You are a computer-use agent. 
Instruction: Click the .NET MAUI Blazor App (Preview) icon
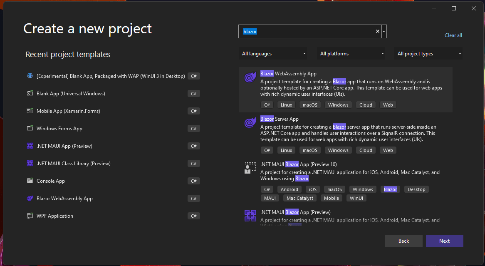(250, 216)
